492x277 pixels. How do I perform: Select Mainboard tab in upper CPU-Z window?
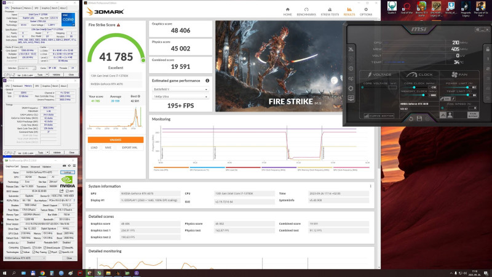17,8
